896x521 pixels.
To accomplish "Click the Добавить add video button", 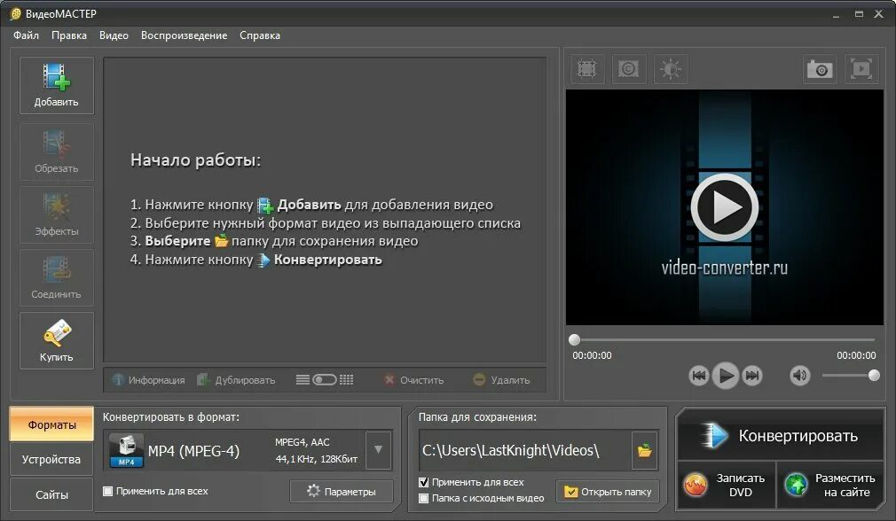I will pos(57,86).
